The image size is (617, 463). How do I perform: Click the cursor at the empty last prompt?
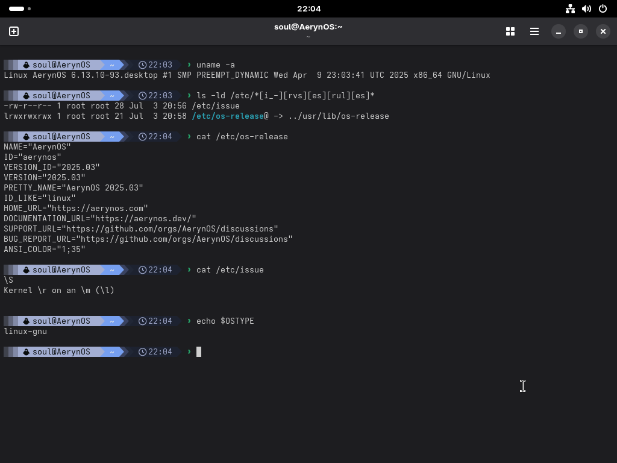click(199, 351)
